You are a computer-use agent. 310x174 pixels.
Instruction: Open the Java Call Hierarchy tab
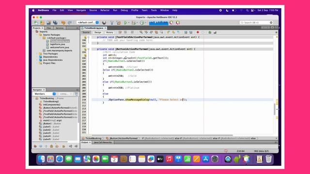(103, 142)
